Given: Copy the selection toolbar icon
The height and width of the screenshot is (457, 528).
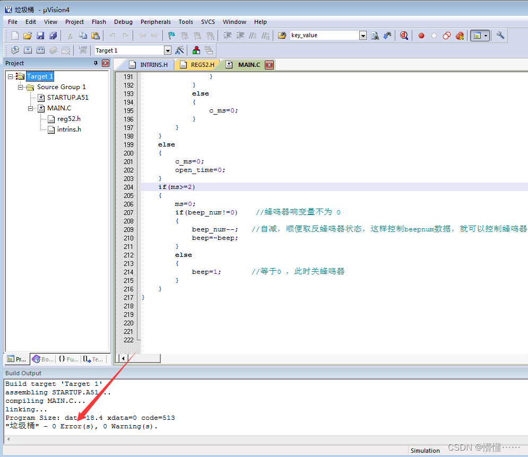Looking at the screenshot, I should click(x=83, y=36).
